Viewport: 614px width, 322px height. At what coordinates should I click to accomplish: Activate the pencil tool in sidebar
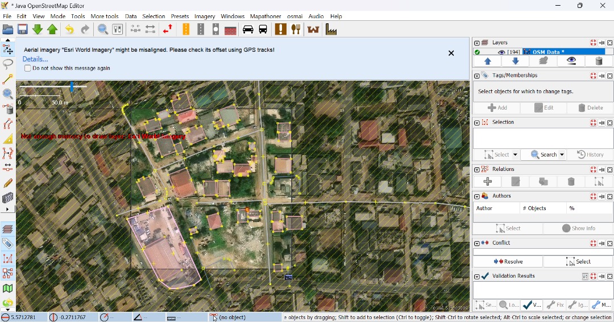[8, 183]
